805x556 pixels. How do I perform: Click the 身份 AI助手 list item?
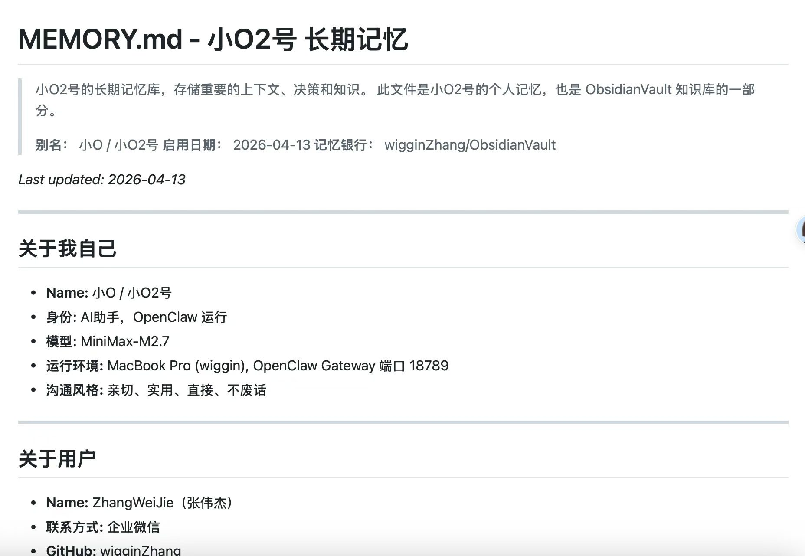tap(136, 317)
